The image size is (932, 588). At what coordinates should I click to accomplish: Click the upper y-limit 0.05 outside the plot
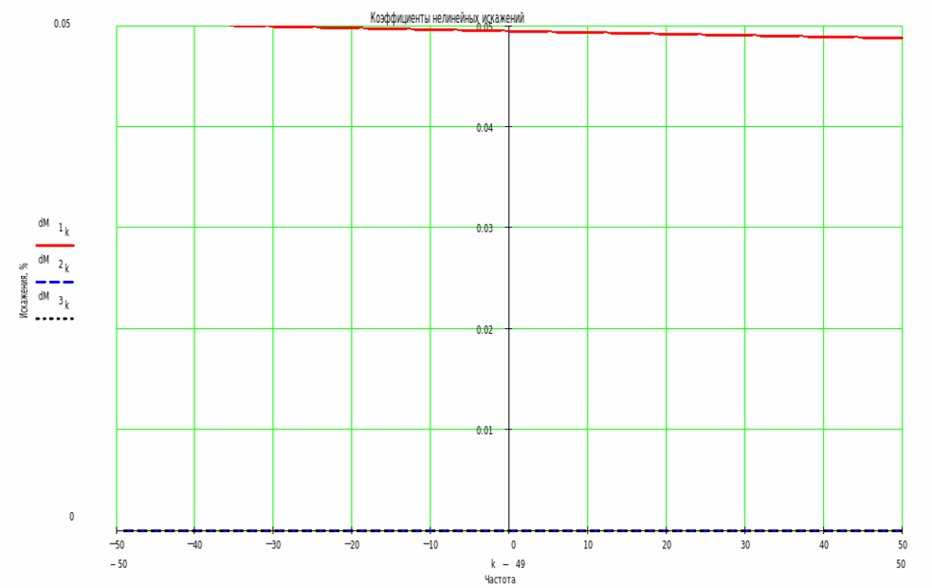click(x=62, y=24)
